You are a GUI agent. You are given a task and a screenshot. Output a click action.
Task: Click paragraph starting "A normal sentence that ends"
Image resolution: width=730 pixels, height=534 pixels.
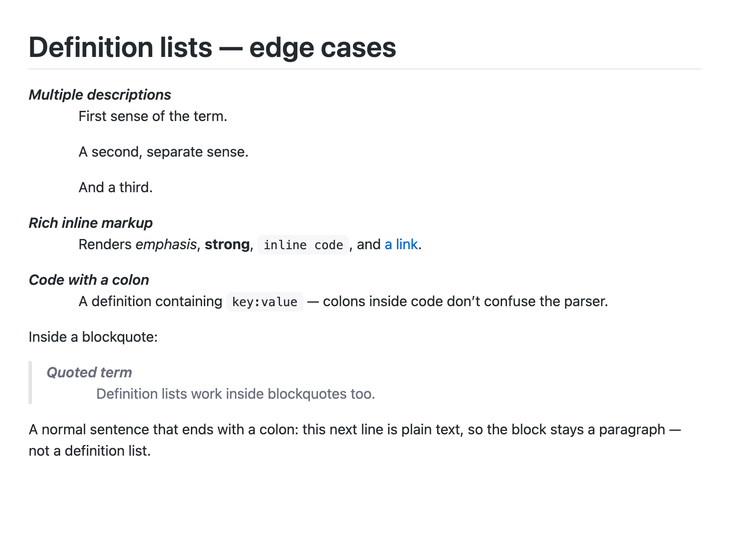[x=355, y=440]
